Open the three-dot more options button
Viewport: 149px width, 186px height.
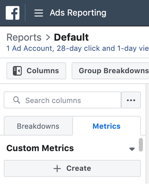pos(131,100)
